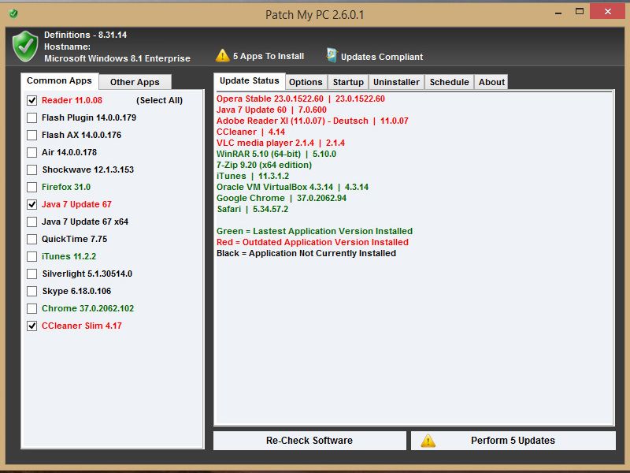The image size is (630, 473).
Task: Click the Re-Check Software button
Action: [x=309, y=441]
